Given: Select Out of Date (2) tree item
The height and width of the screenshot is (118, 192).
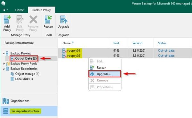Looking at the screenshot, I should 26,58.
